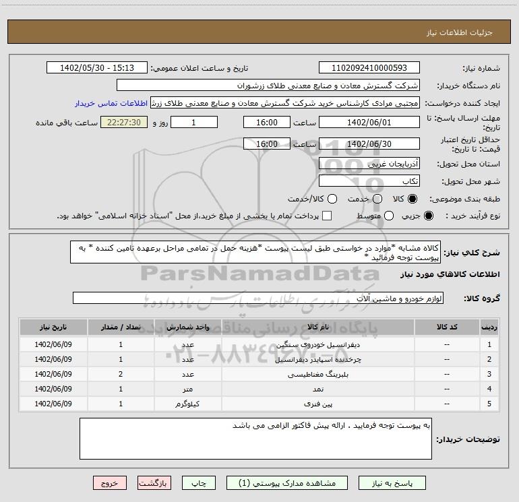Toggle the Islamic treasury payment checkbox
Screen dimensions: 519x502
(327, 216)
